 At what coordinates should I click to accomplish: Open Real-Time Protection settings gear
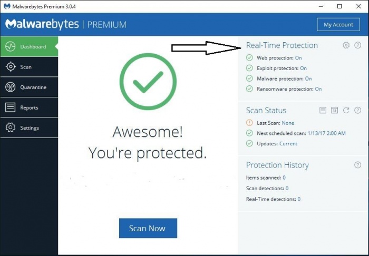pos(346,45)
